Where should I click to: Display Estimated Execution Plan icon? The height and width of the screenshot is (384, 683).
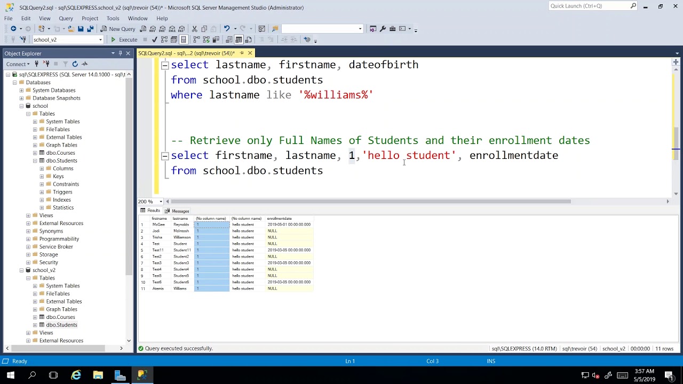point(164,39)
